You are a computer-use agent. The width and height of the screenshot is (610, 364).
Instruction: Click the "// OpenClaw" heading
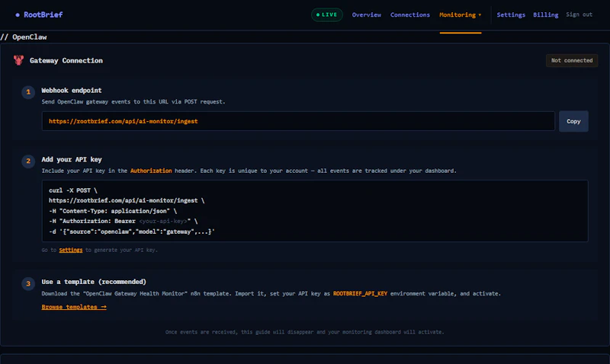24,37
